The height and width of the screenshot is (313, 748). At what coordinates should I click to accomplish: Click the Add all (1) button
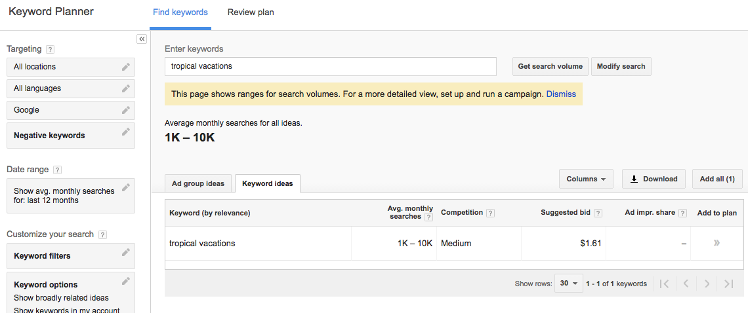coord(717,179)
